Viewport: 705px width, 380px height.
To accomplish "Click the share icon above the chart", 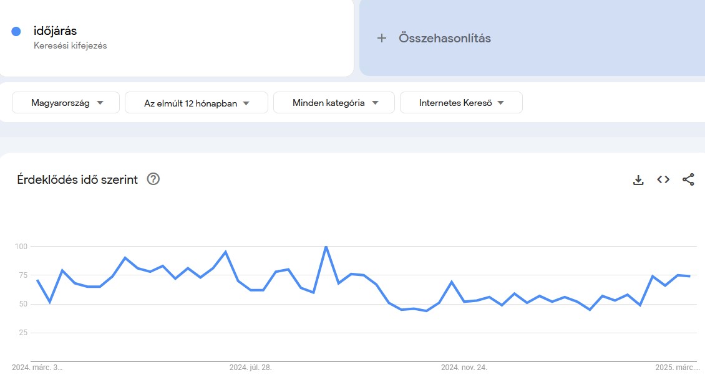I will 688,180.
